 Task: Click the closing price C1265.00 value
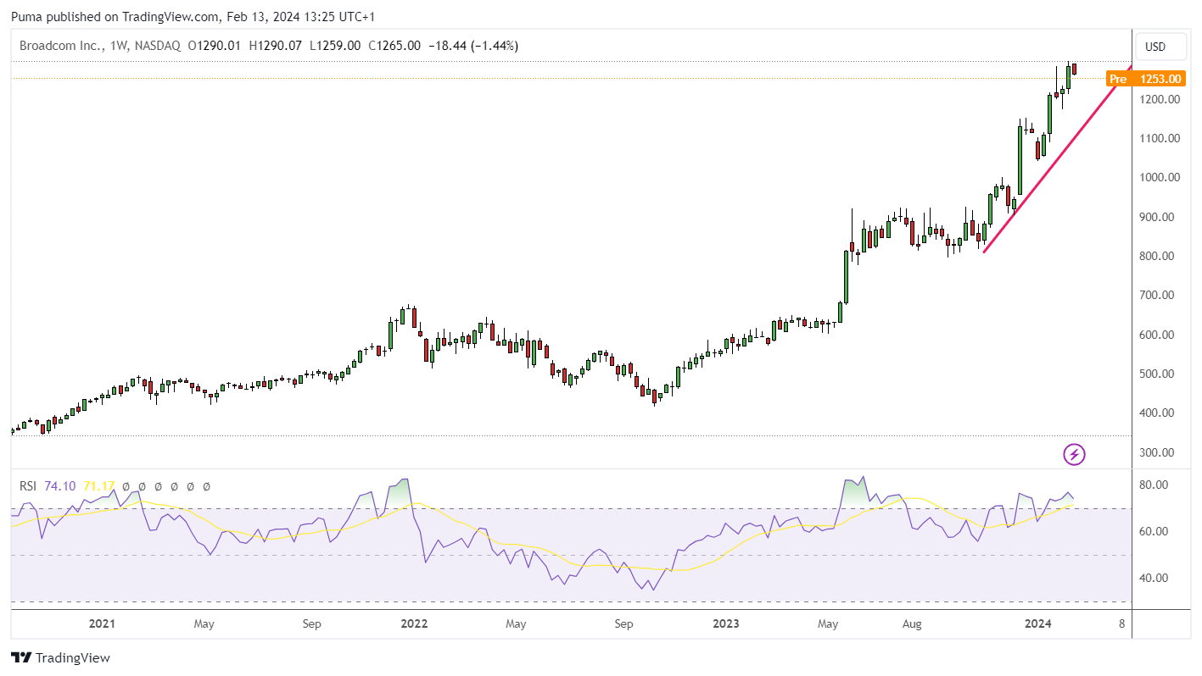394,46
